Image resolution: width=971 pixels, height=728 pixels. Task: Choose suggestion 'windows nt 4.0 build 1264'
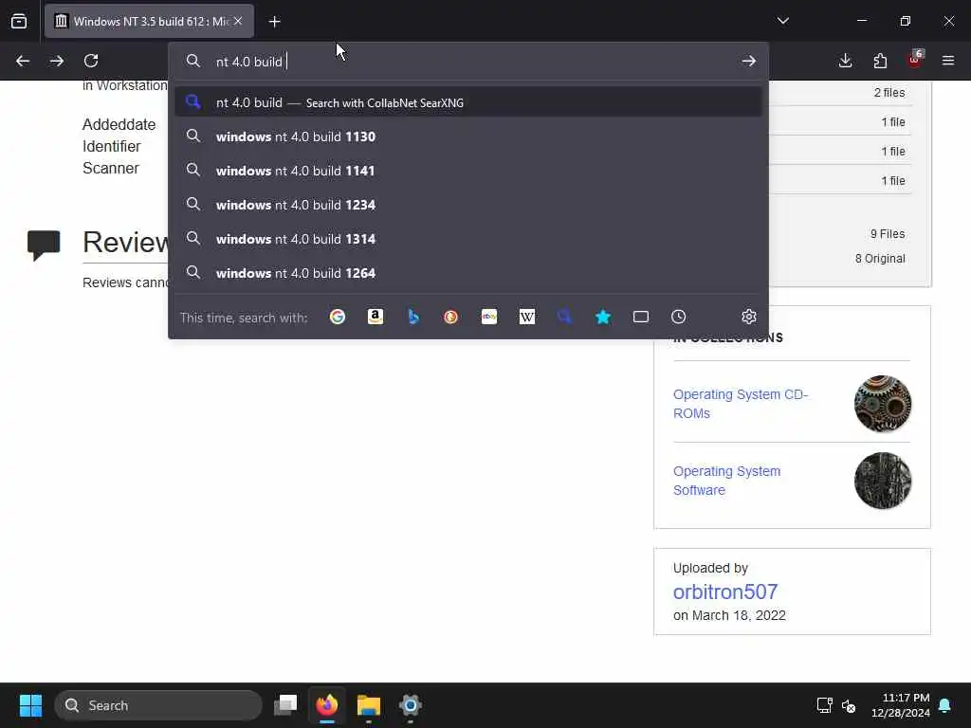coord(468,272)
